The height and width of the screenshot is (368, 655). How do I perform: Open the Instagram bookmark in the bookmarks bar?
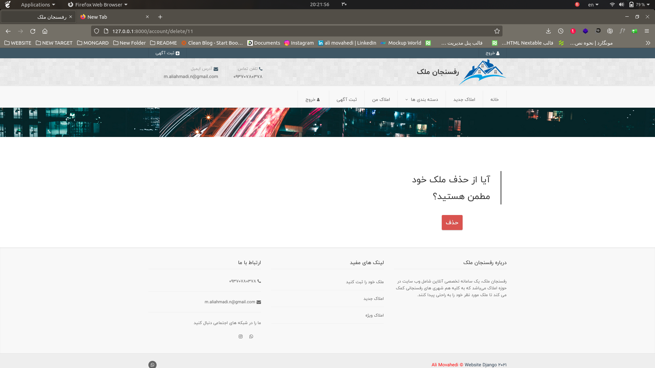tap(299, 43)
